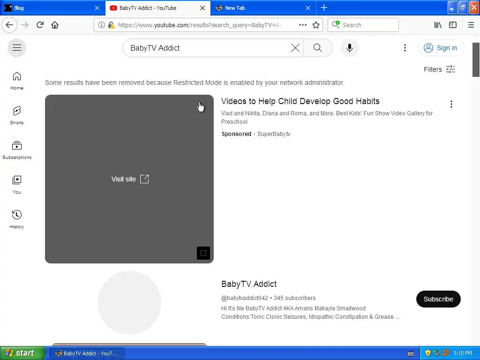Screen dimensions: 480x360
Task: Click the security shield tray icon
Action: pyautogui.click(x=428, y=353)
